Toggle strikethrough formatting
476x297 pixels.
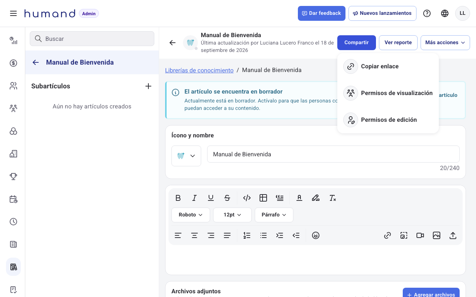227,198
